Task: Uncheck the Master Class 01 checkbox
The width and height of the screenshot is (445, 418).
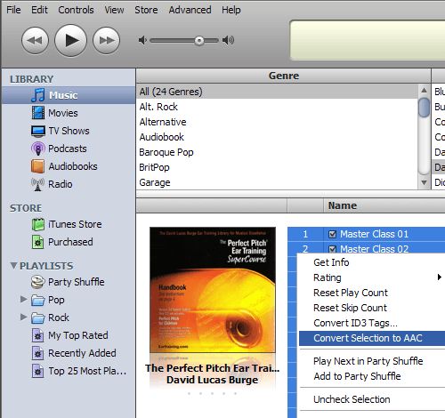Action: [333, 234]
